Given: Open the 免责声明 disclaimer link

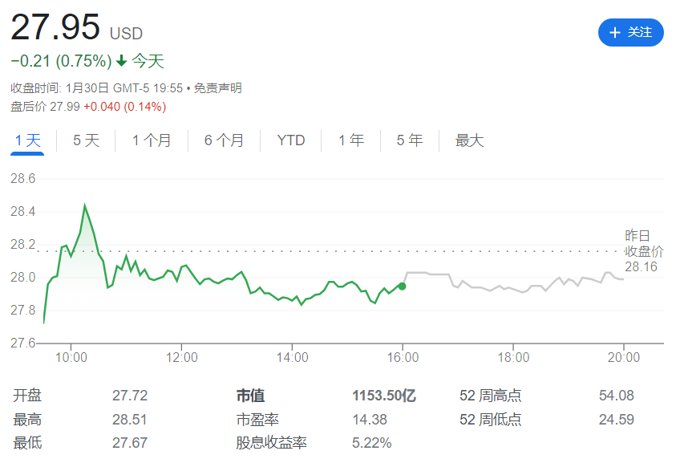Looking at the screenshot, I should click(x=218, y=88).
